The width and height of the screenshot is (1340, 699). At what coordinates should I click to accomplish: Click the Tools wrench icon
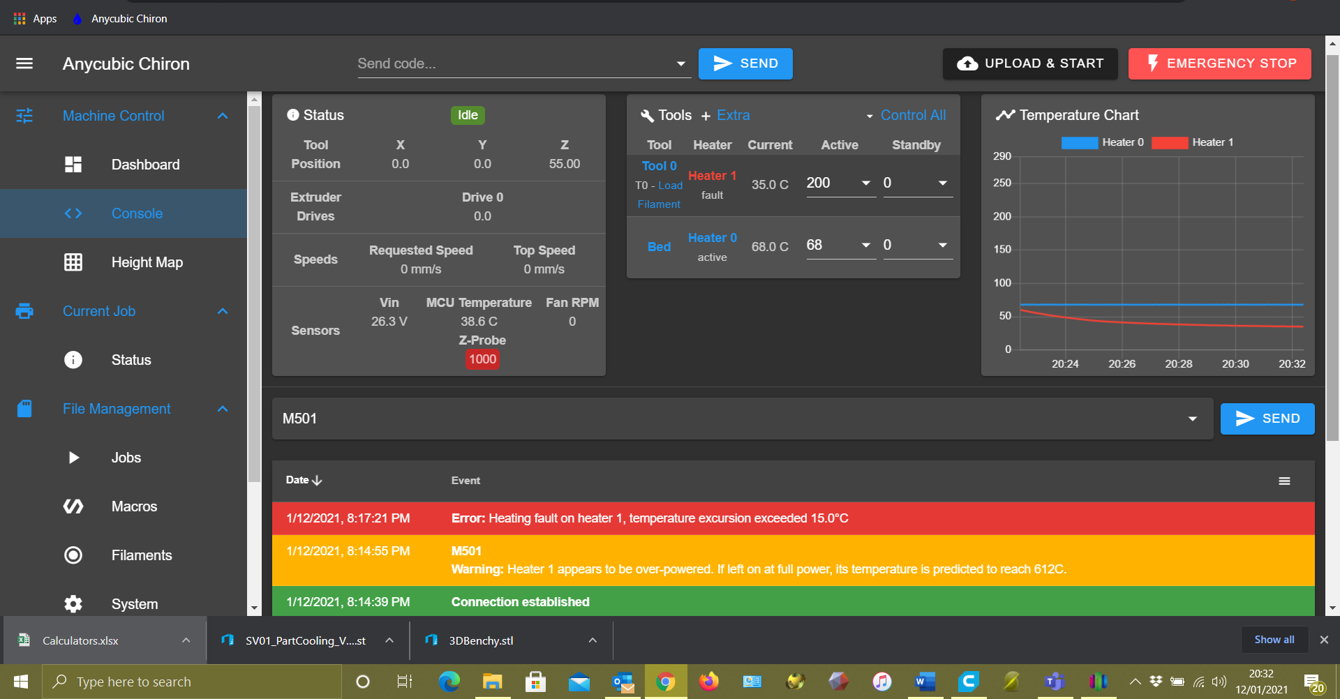tap(647, 116)
